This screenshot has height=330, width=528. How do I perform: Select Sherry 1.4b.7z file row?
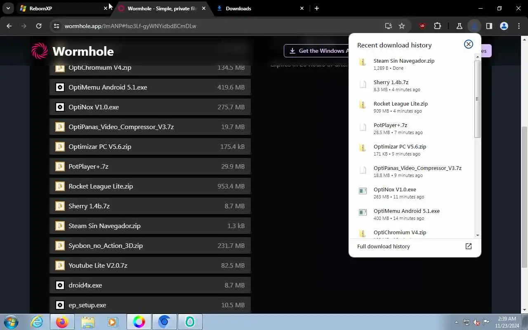150,206
